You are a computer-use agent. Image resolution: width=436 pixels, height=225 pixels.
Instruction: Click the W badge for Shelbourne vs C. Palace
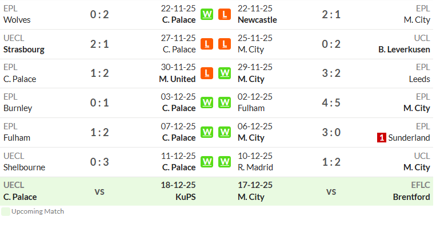(207, 162)
